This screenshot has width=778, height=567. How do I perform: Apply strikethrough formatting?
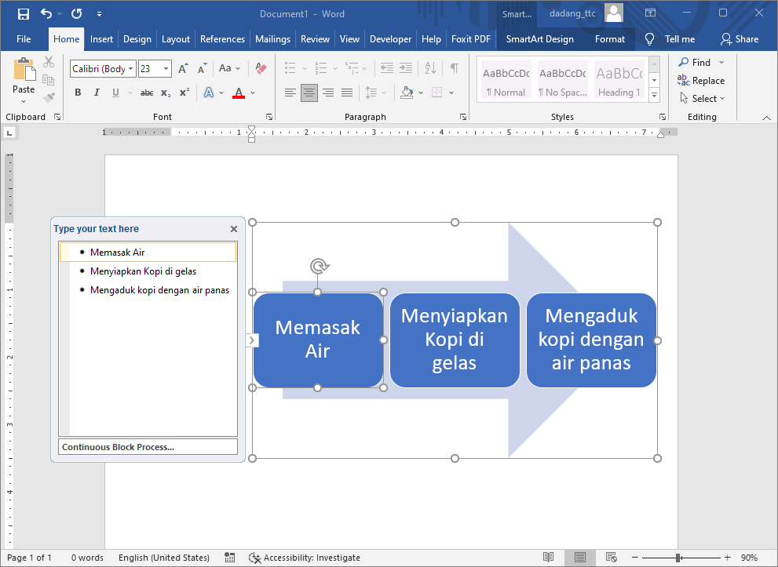(146, 93)
